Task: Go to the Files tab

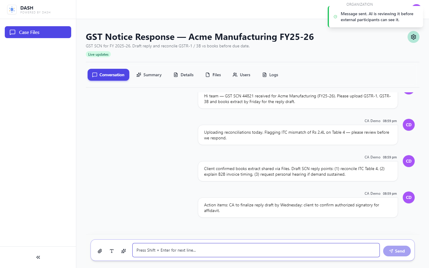Action: point(213,75)
